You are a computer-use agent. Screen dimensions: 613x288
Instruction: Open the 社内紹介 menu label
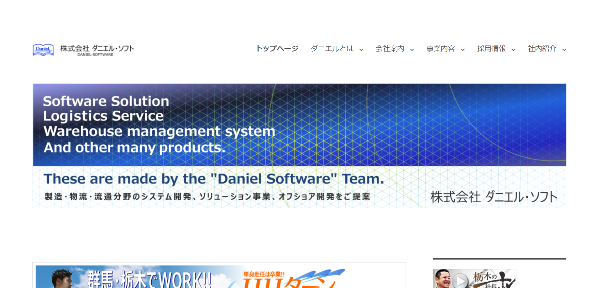tap(542, 49)
